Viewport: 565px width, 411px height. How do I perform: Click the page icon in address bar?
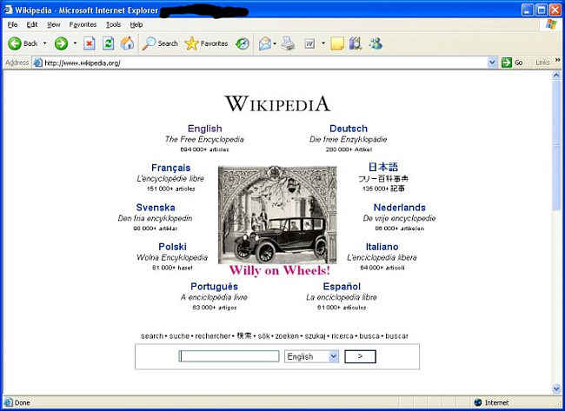pos(38,63)
